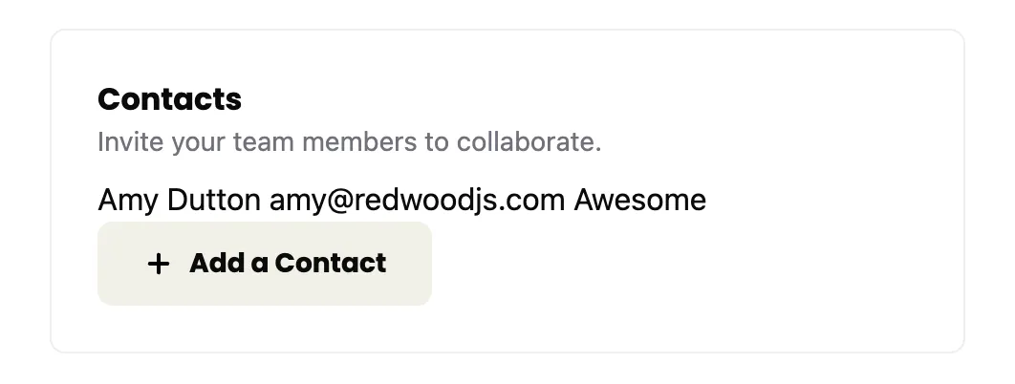
Task: Click the amy@redwoodjs.com email address
Action: (x=417, y=200)
